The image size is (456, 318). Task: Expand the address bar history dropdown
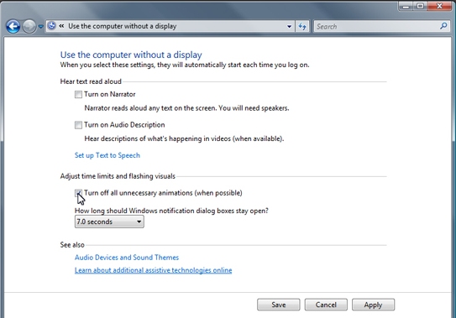click(x=289, y=27)
